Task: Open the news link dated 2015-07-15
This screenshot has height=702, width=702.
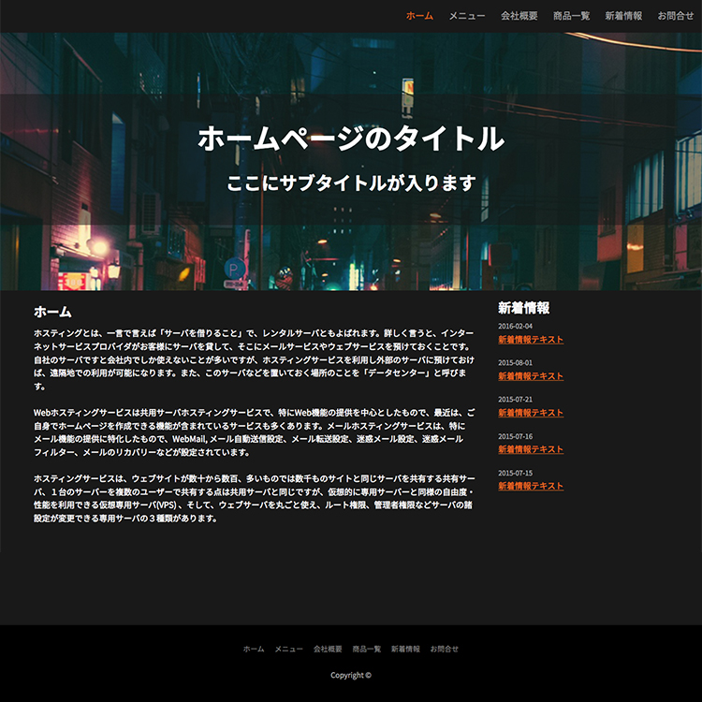Action: coord(531,486)
